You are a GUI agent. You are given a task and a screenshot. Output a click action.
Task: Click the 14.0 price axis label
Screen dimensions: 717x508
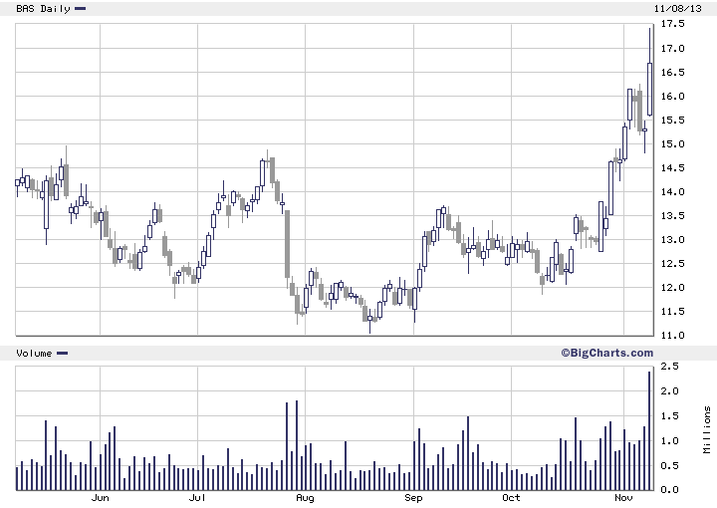(672, 192)
